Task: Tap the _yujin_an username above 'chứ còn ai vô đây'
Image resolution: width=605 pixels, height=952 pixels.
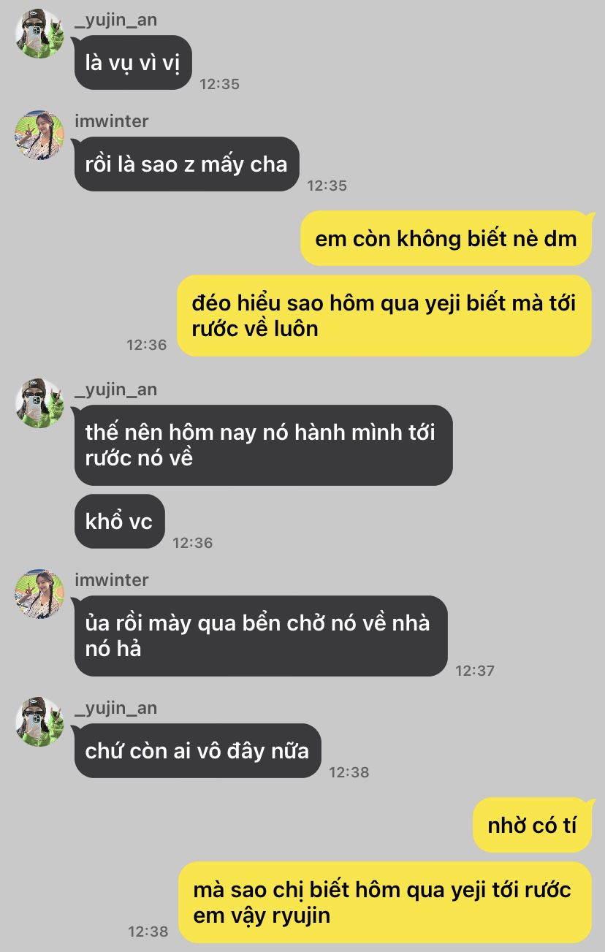Action: [x=115, y=708]
